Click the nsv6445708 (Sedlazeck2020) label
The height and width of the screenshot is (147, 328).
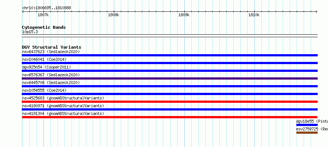(51, 83)
